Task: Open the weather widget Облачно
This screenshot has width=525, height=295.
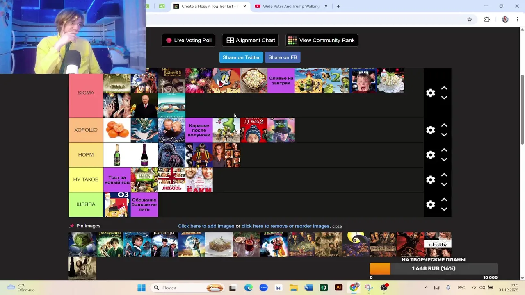Action: tap(21, 288)
